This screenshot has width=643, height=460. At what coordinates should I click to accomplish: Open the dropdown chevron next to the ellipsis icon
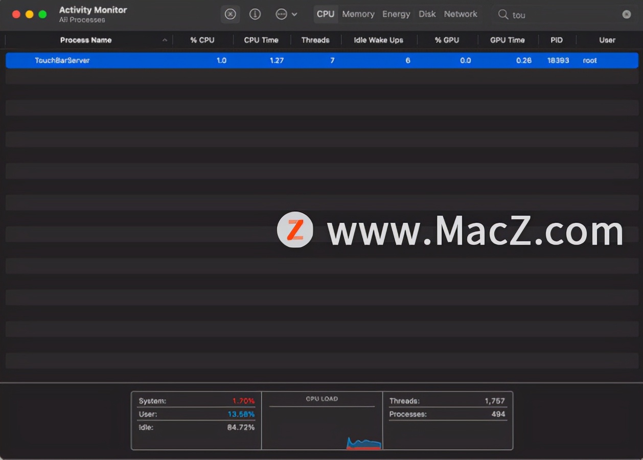point(294,15)
